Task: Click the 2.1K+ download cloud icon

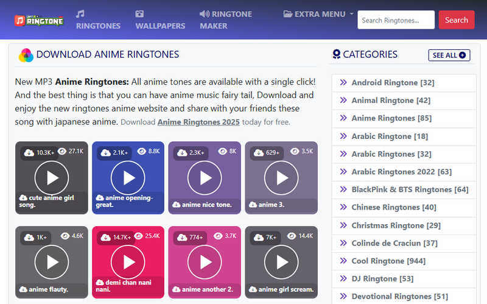Action: (105, 153)
